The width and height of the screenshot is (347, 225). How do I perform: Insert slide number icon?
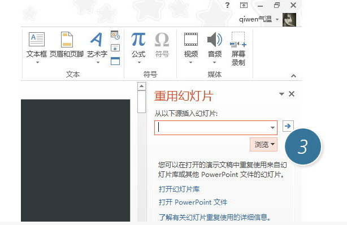(x=115, y=48)
